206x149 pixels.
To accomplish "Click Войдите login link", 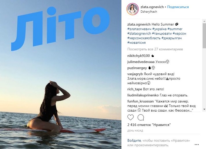I will click(x=134, y=141).
